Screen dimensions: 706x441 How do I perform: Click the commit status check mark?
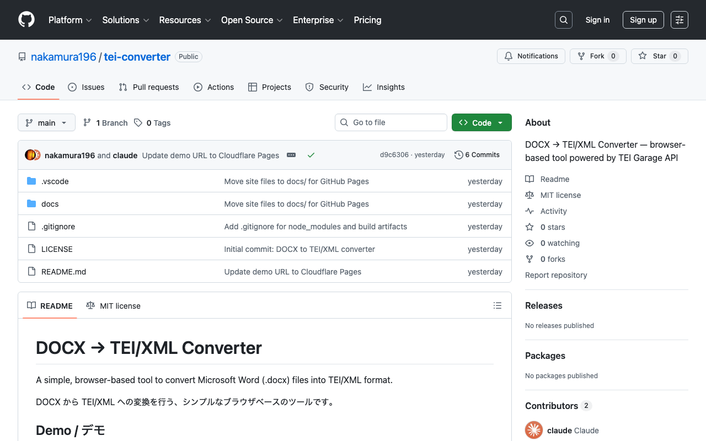coord(311,155)
